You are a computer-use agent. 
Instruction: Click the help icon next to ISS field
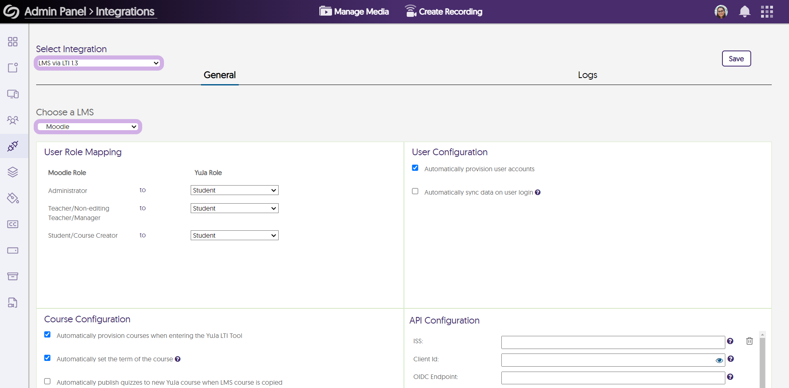730,341
